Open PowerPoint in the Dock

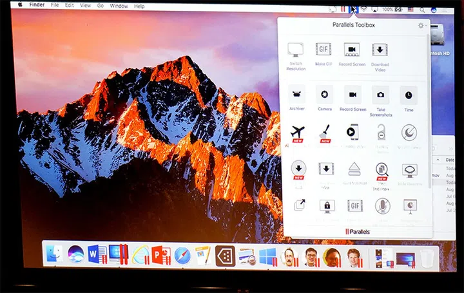tap(162, 255)
